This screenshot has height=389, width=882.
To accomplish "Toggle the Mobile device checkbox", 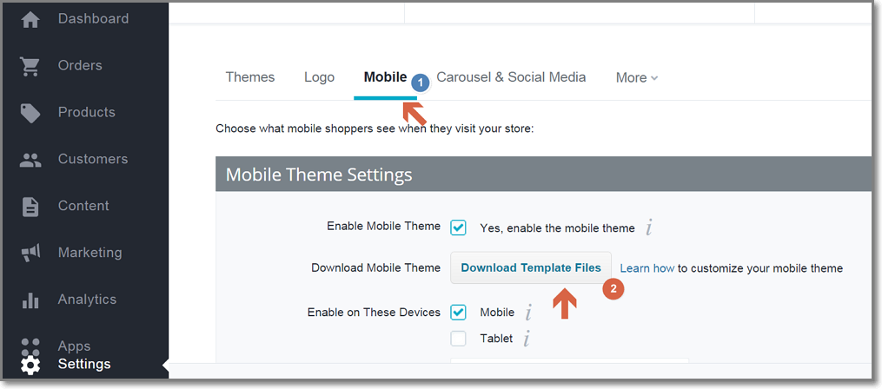I will 458,313.
